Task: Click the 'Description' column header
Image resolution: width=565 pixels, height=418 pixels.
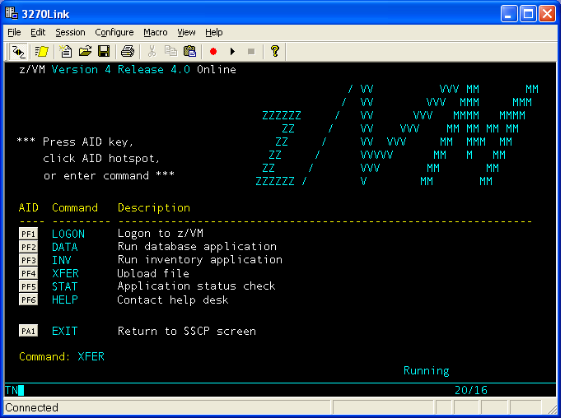Action: click(x=154, y=208)
